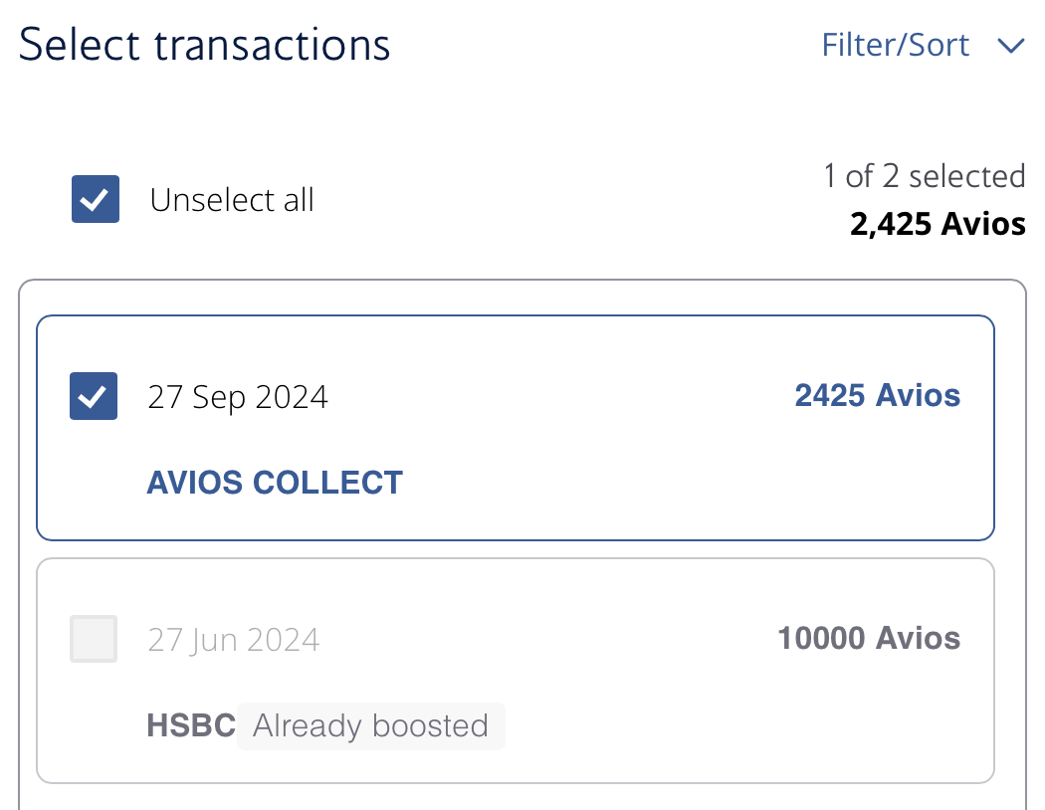This screenshot has width=1045, height=810.
Task: Click the checkmark icon next to Unselect all
Action: click(95, 199)
